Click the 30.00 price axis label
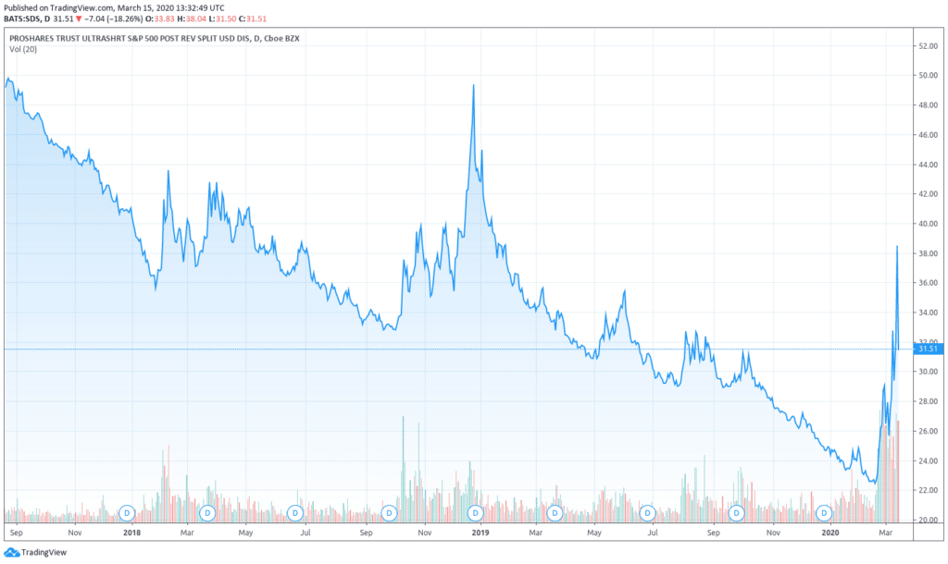 click(928, 372)
